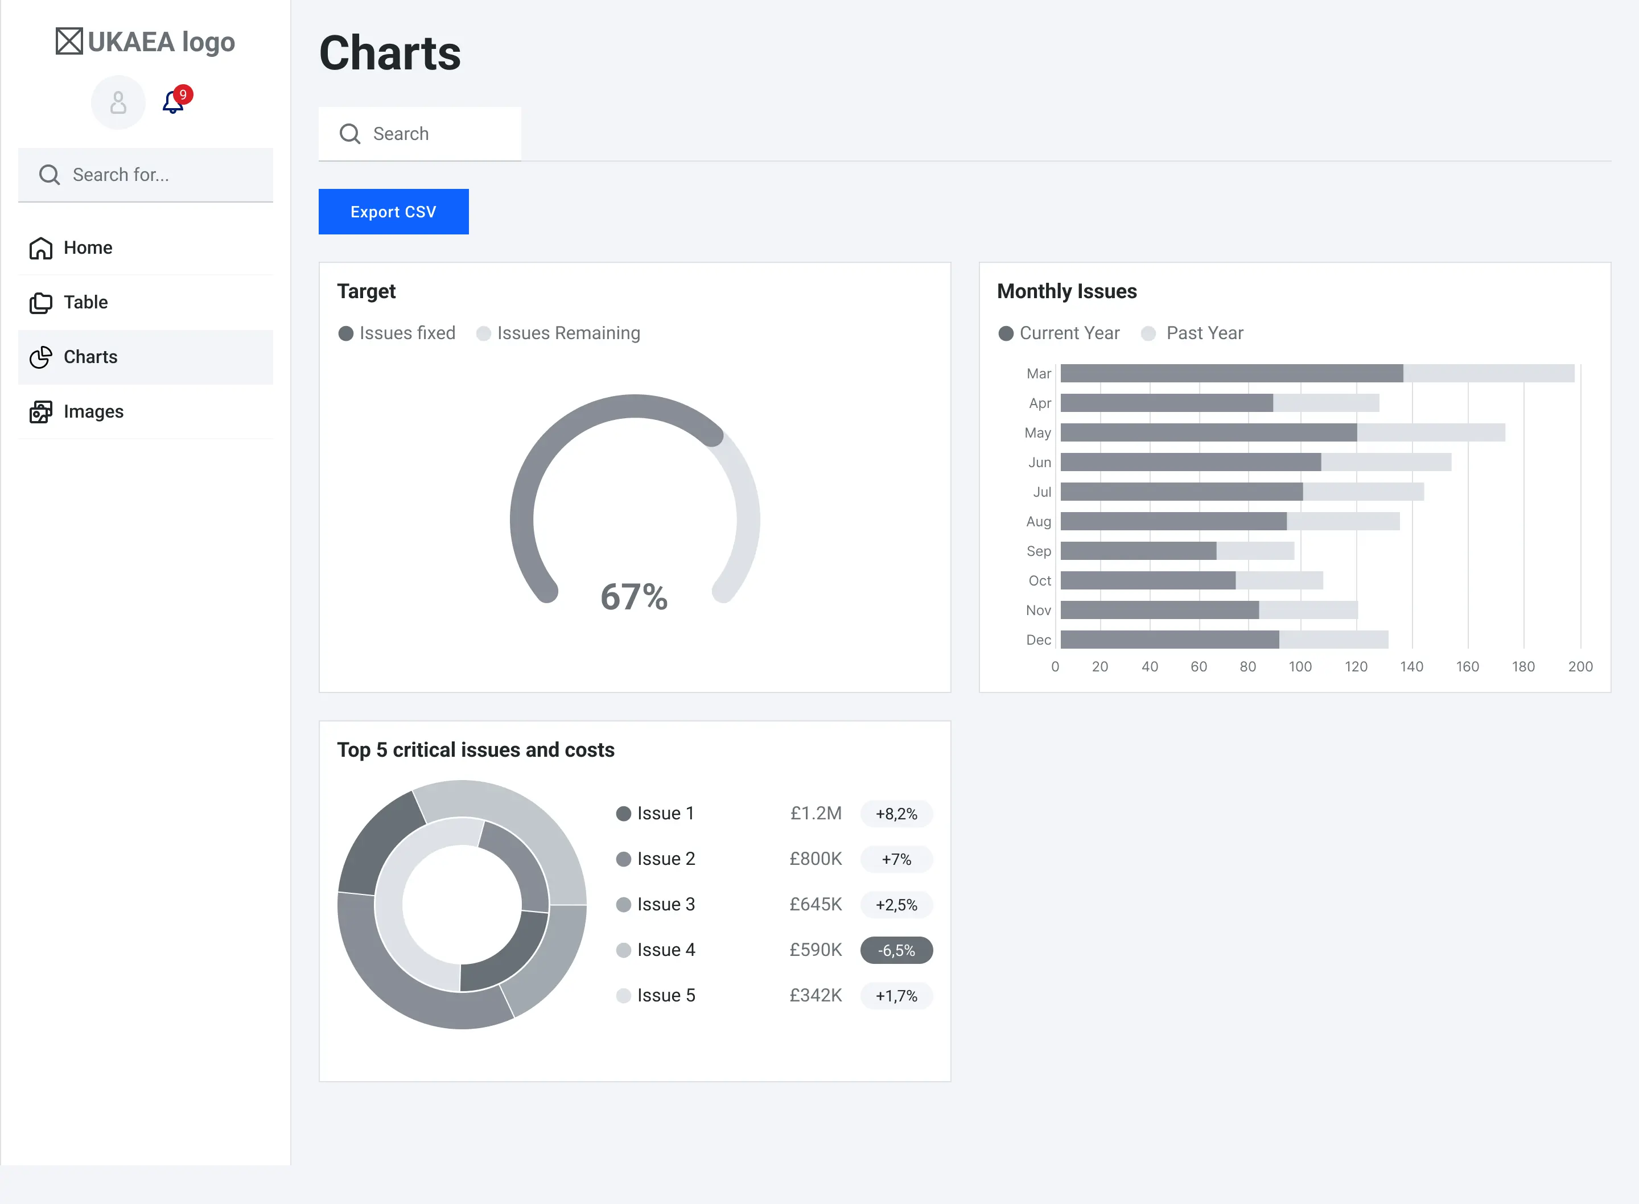This screenshot has height=1204, width=1639.
Task: Click the Charts pie icon
Action: [x=41, y=357]
